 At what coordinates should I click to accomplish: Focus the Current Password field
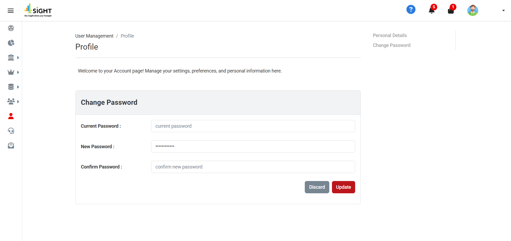(253, 126)
